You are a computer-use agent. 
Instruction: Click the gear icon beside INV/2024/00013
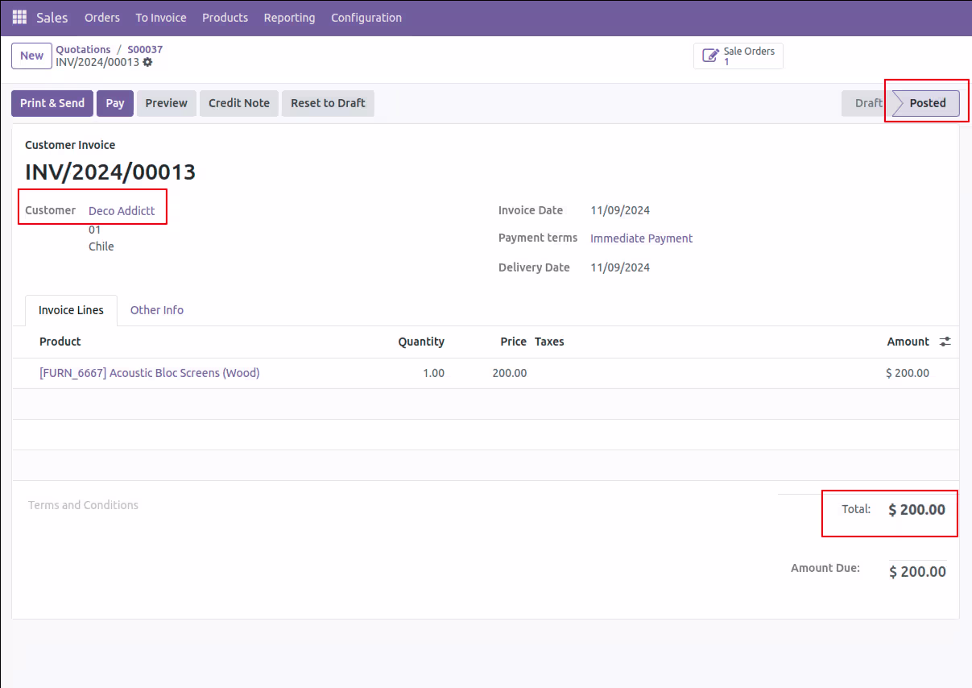tap(147, 62)
